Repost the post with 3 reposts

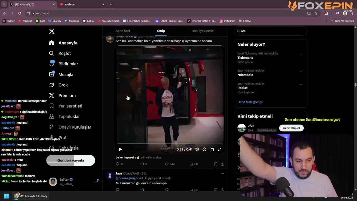(x=143, y=164)
